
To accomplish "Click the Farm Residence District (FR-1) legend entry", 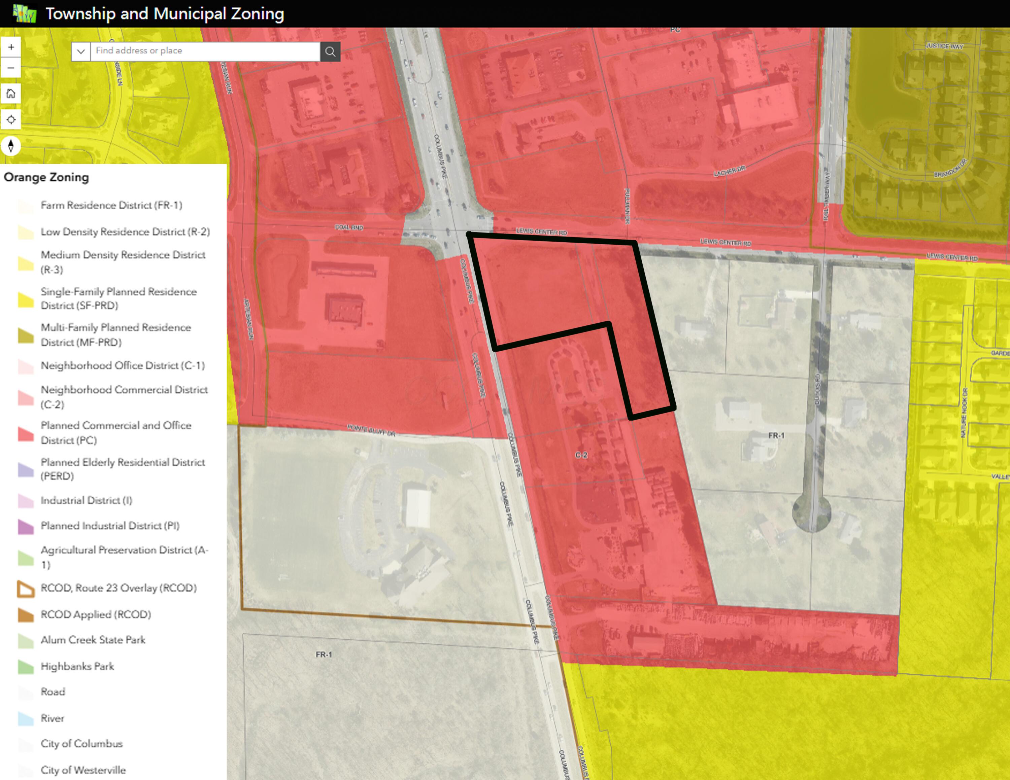I will (111, 205).
